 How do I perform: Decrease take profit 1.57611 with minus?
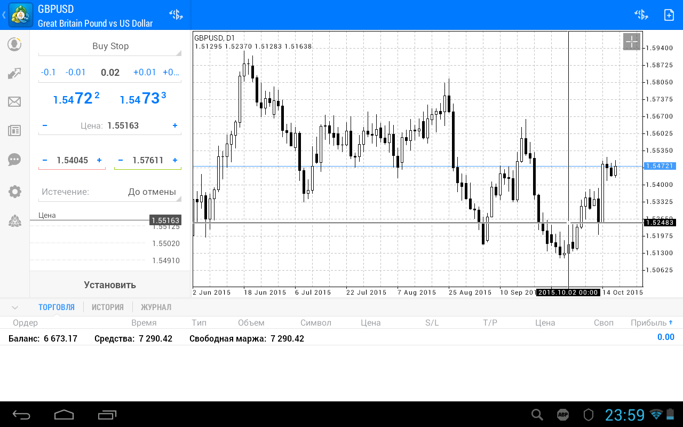120,160
